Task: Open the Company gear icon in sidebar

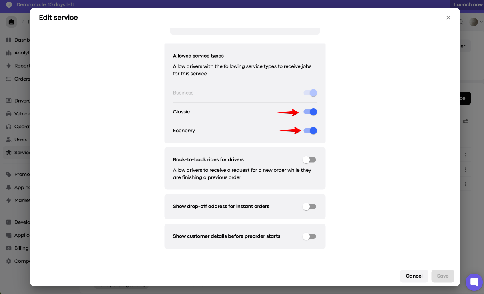Action: click(9, 261)
